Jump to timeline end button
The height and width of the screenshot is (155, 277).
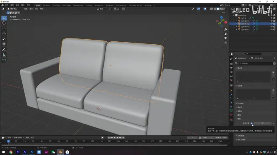pos(123,138)
